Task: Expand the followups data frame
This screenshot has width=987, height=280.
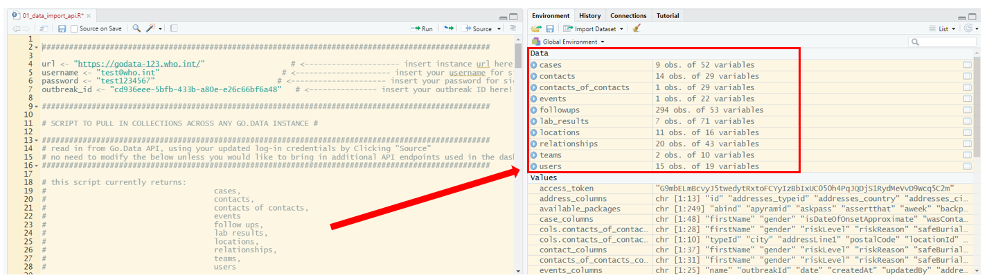Action: 534,110
